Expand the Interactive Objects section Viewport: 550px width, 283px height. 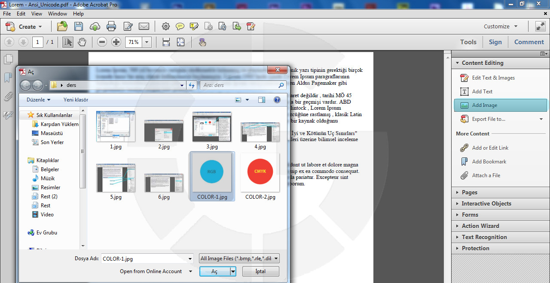click(500, 203)
